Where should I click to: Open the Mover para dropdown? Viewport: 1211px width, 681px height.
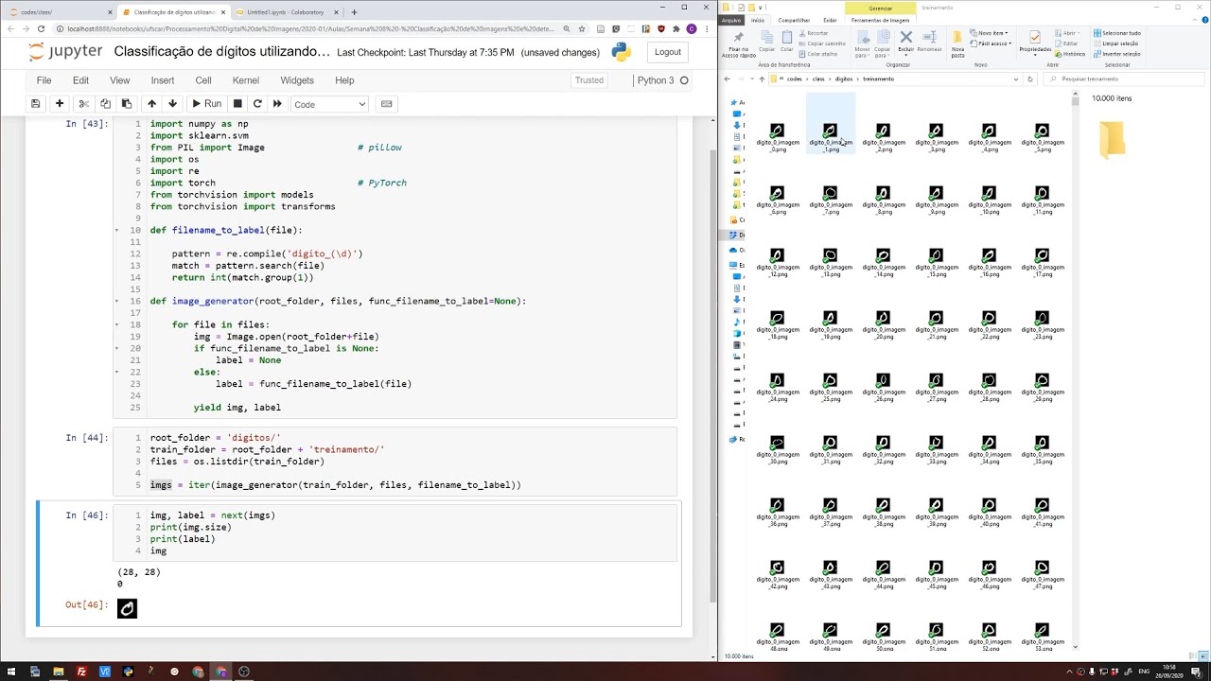coord(862,44)
